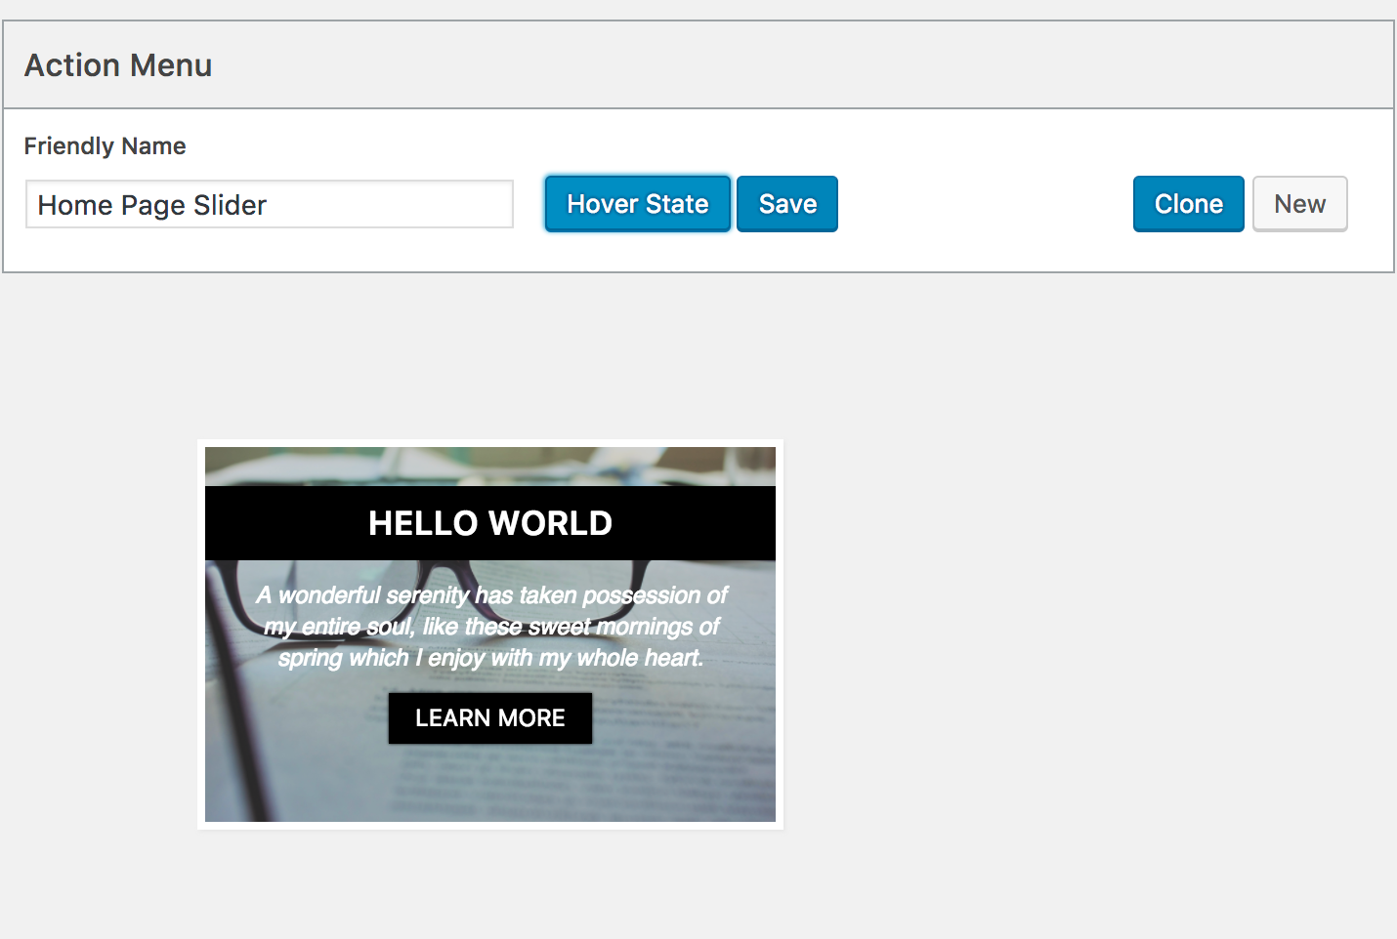
Task: Click the Friendly Name label
Action: pyautogui.click(x=105, y=146)
